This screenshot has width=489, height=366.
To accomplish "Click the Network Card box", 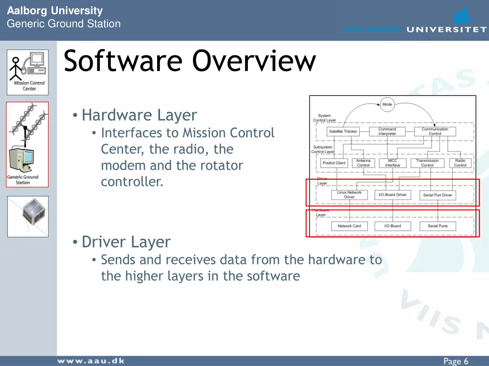I will coord(349,226).
